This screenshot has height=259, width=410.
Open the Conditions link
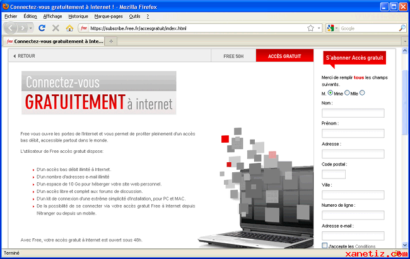click(x=365, y=246)
